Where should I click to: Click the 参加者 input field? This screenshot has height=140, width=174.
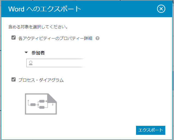tap(56, 63)
